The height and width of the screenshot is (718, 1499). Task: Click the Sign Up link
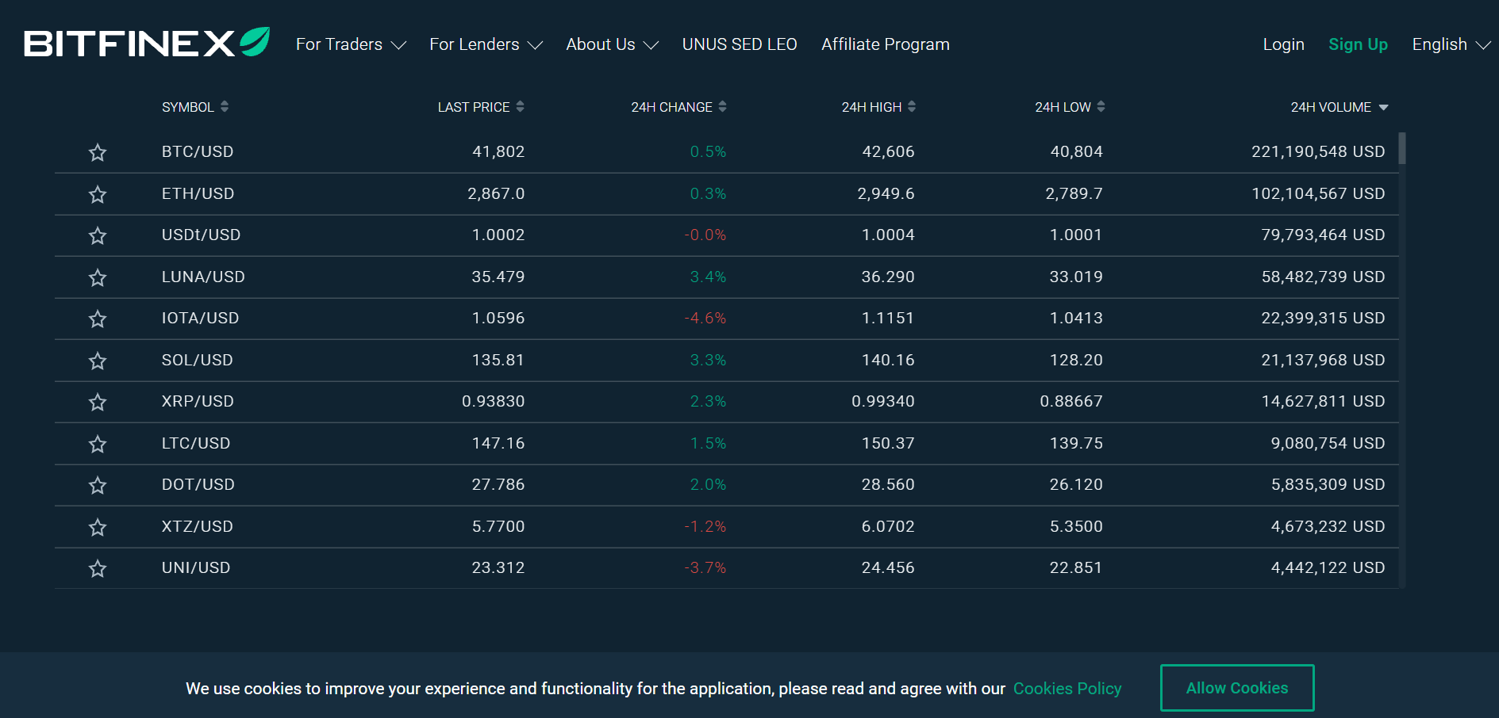[1358, 44]
